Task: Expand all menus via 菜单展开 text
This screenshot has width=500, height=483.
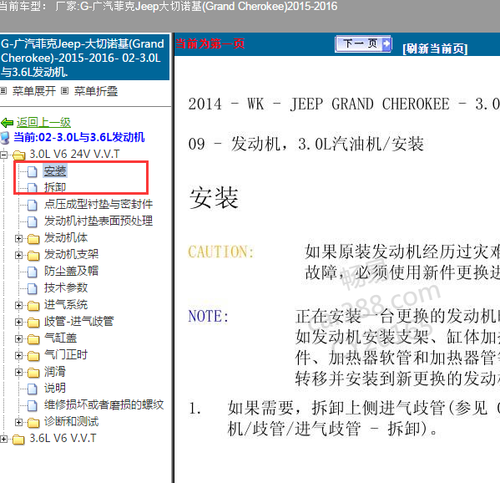Action: click(34, 91)
